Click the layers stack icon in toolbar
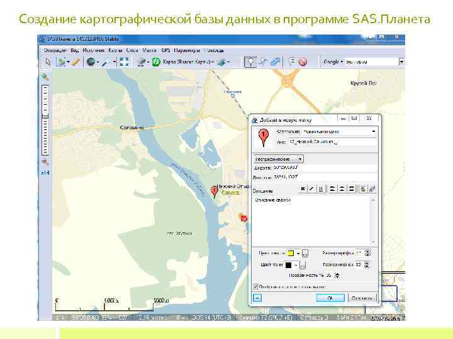 [221, 62]
